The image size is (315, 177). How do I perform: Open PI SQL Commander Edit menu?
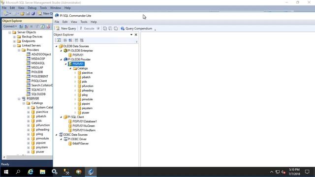tap(65, 22)
